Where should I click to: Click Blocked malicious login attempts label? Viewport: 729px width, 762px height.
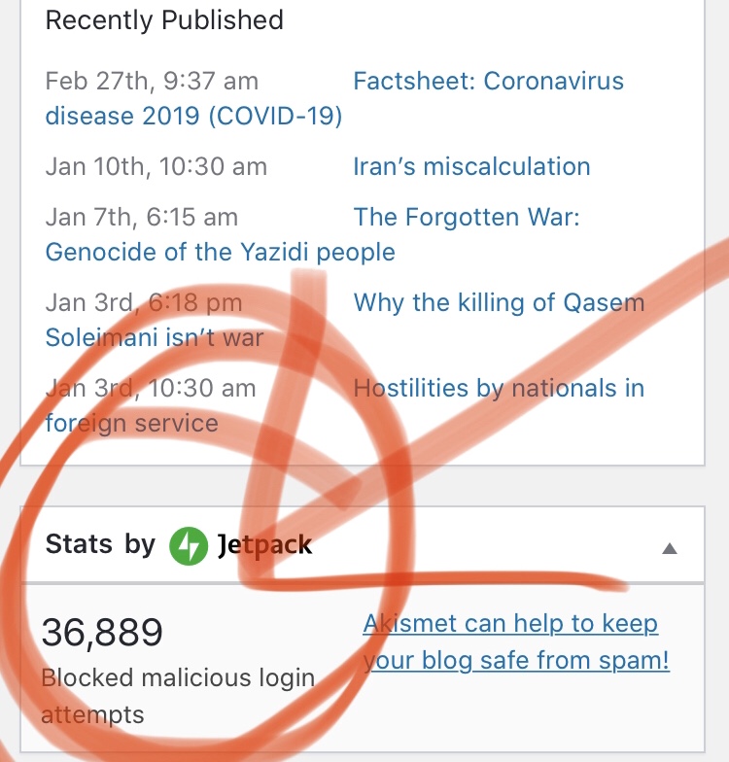point(178,696)
